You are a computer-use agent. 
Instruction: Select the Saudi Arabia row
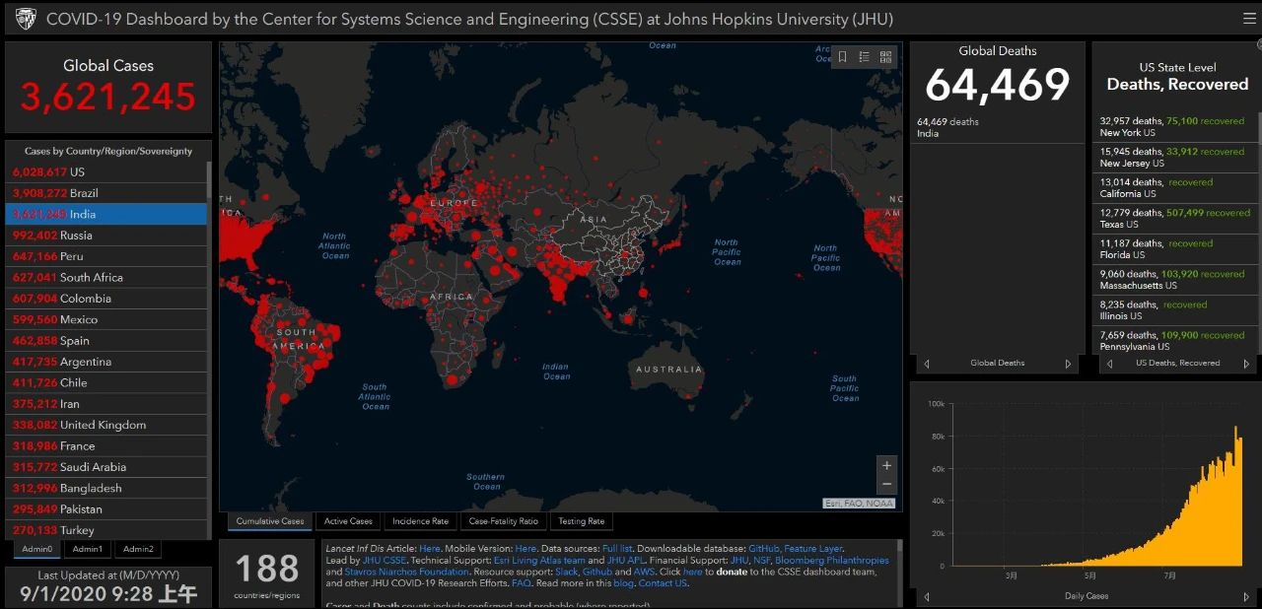(x=106, y=467)
